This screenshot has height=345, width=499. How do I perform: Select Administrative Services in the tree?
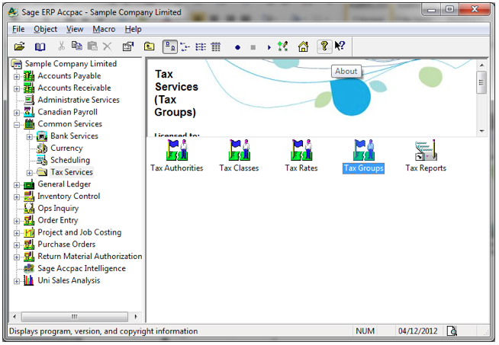point(79,100)
